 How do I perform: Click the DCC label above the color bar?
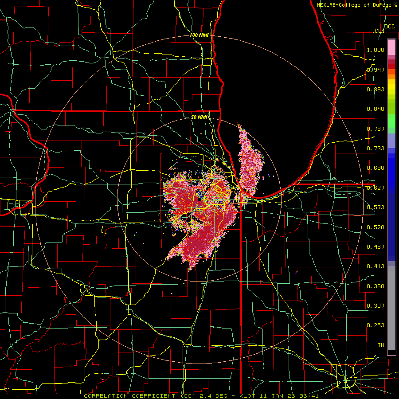(389, 27)
